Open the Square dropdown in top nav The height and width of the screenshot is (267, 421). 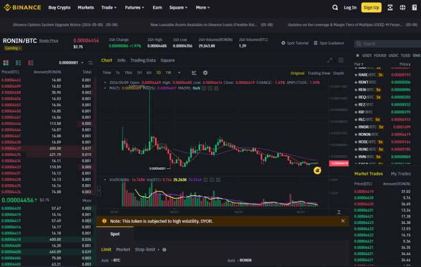click(x=178, y=7)
